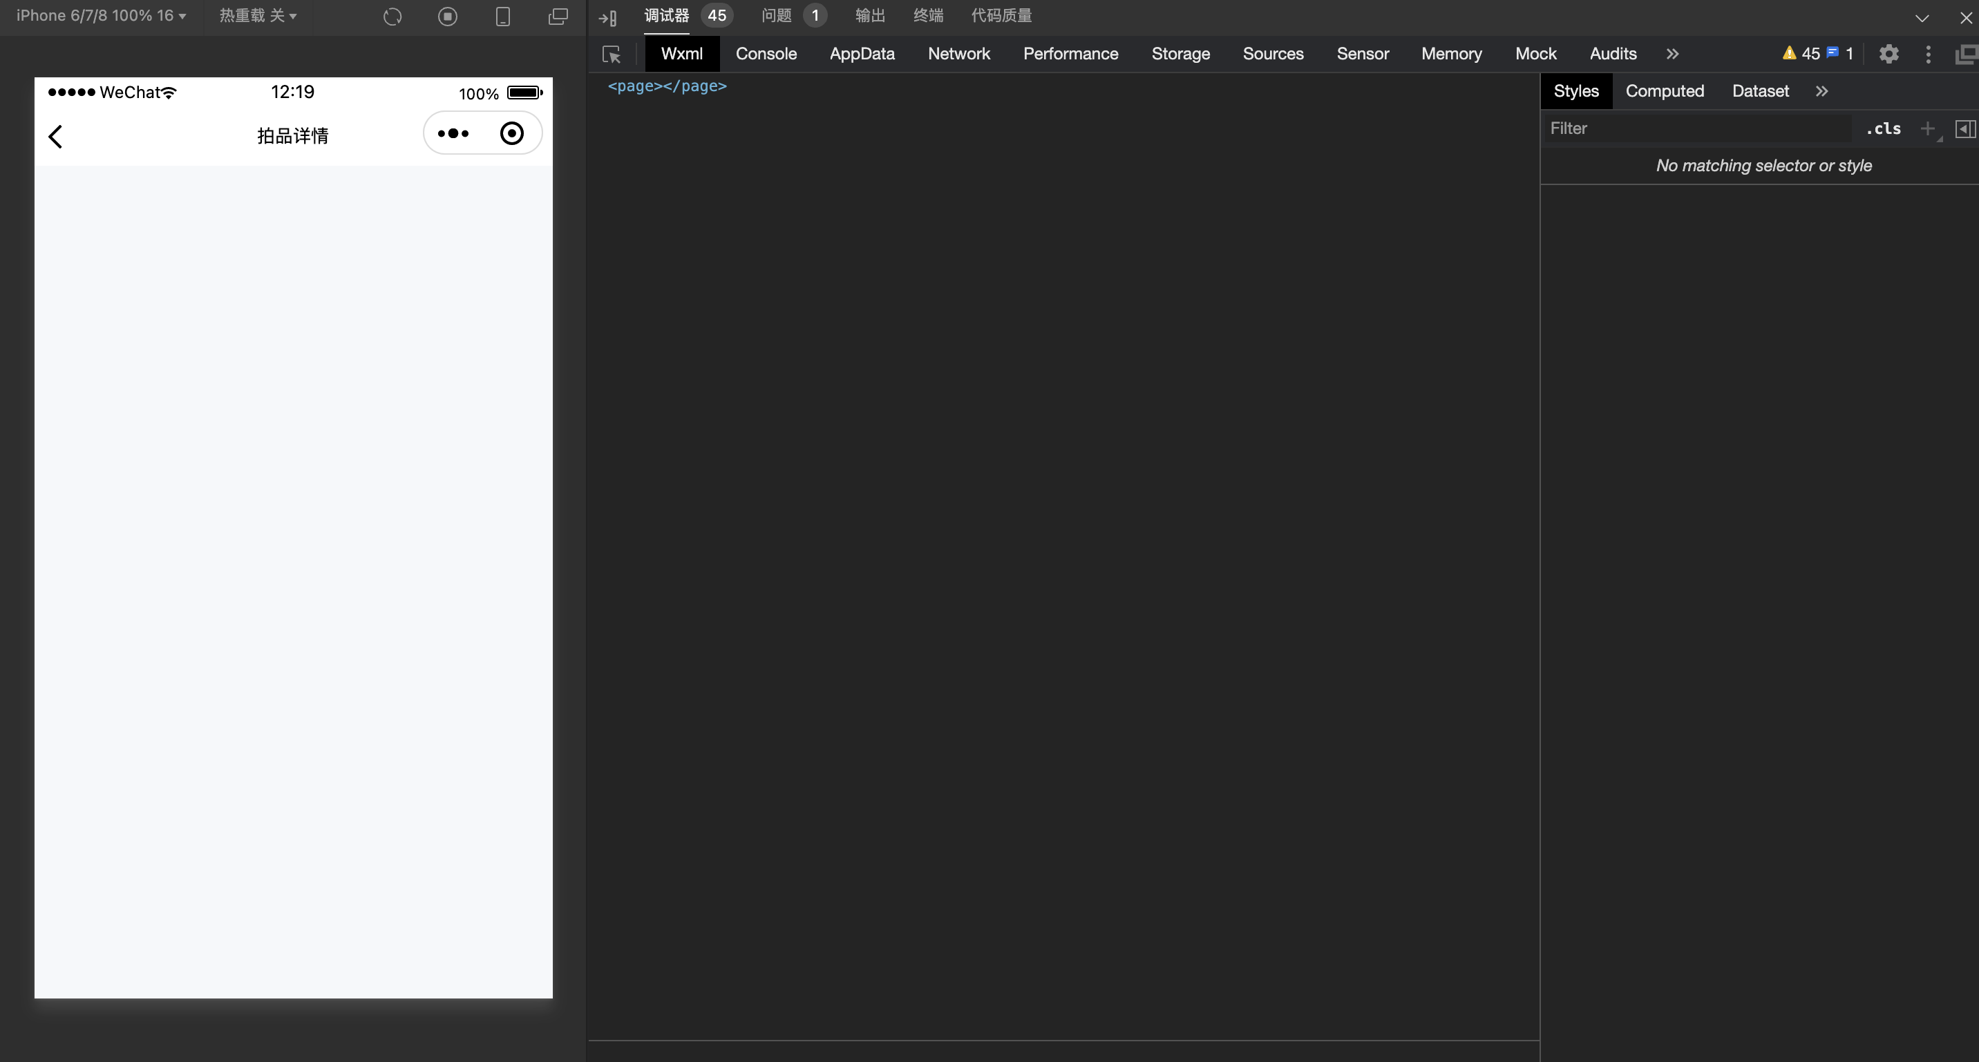Screen dimensions: 1979x1062
Task: Tap the back arrow in the mini program
Action: pyautogui.click(x=55, y=136)
